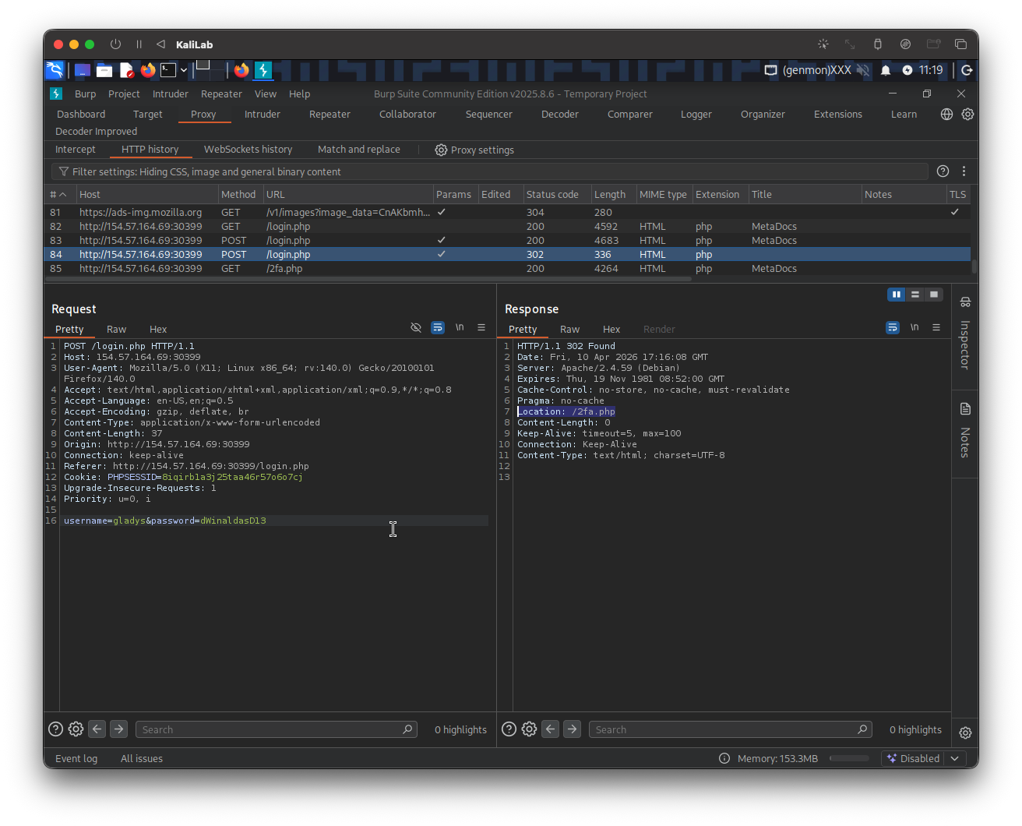Screen dimensions: 1022x826
Task: Go to previous response search match arrow
Action: point(551,729)
